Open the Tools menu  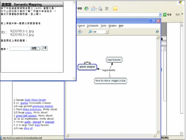point(104,26)
